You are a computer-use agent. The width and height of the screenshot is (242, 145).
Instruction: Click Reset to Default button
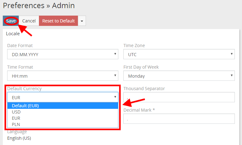tap(59, 21)
